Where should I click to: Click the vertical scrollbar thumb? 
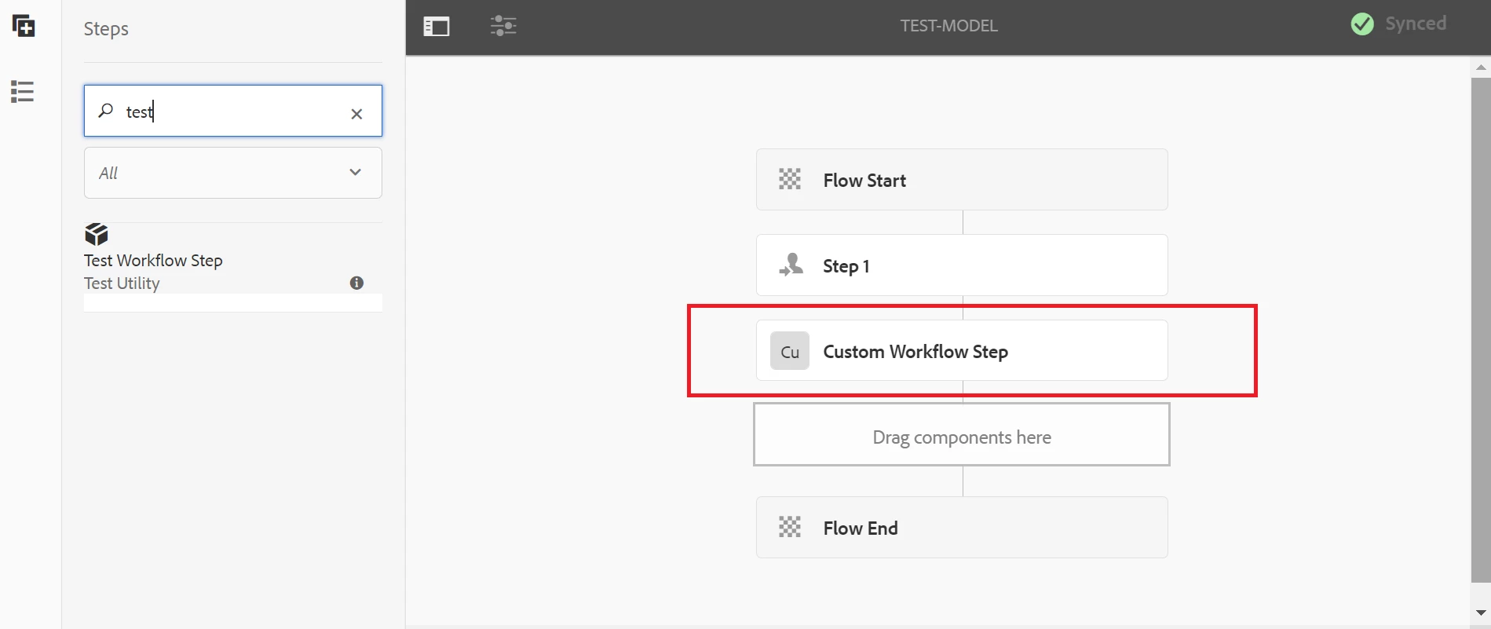tap(1481, 330)
